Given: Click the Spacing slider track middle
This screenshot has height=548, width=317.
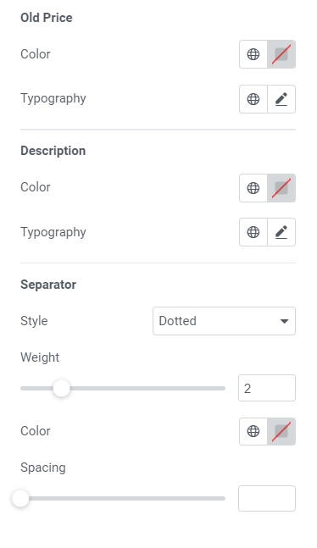Looking at the screenshot, I should pyautogui.click(x=123, y=498).
